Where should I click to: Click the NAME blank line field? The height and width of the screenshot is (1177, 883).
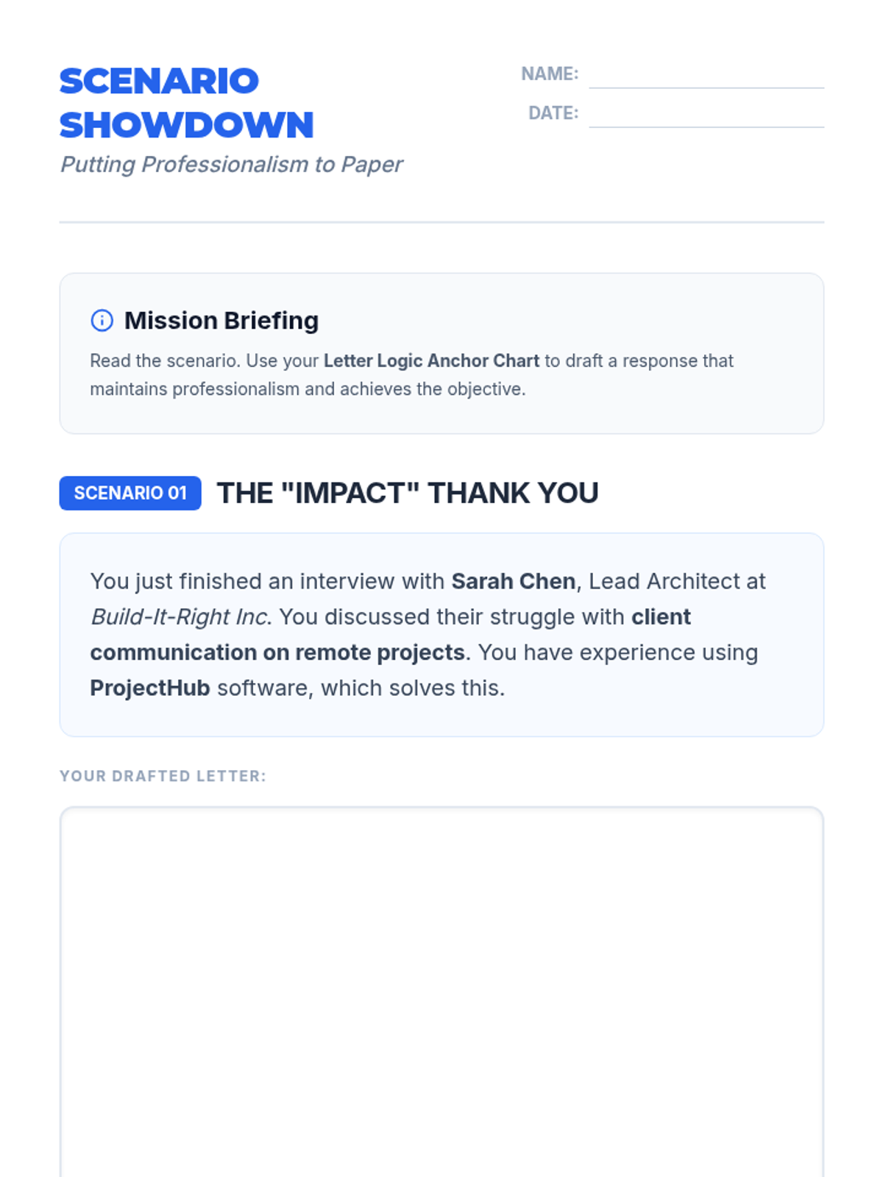click(x=706, y=76)
